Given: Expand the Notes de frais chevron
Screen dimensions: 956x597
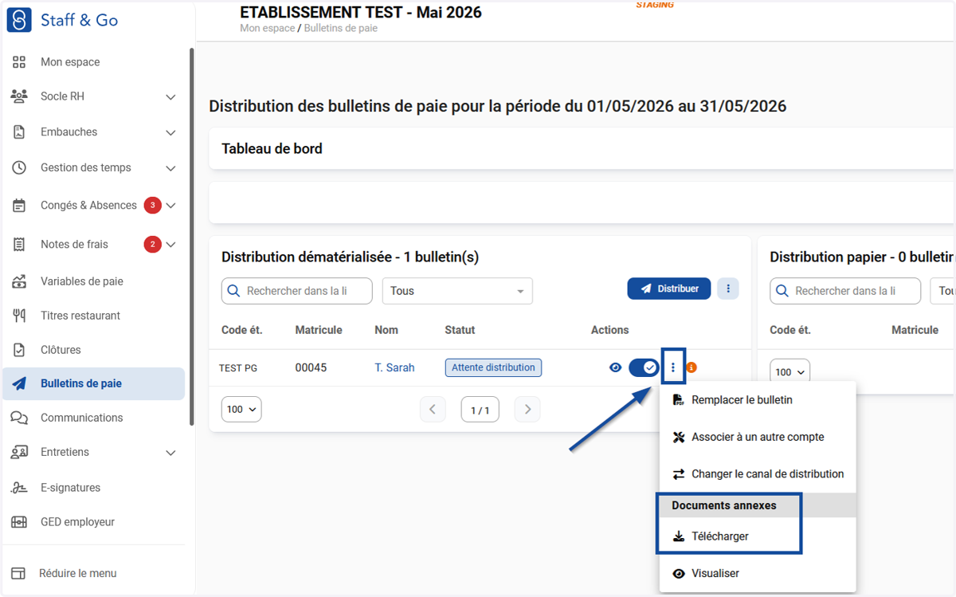Looking at the screenshot, I should click(170, 245).
